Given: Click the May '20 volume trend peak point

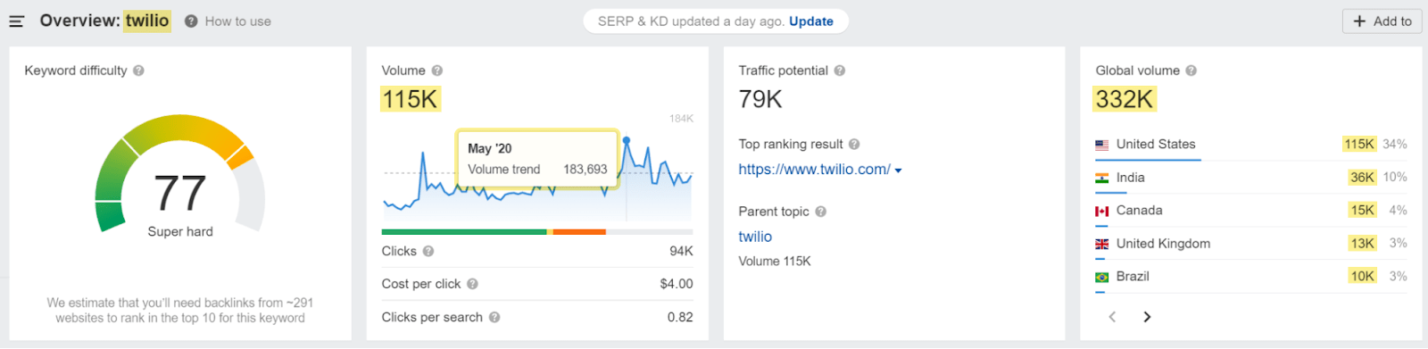Looking at the screenshot, I should click(x=627, y=140).
